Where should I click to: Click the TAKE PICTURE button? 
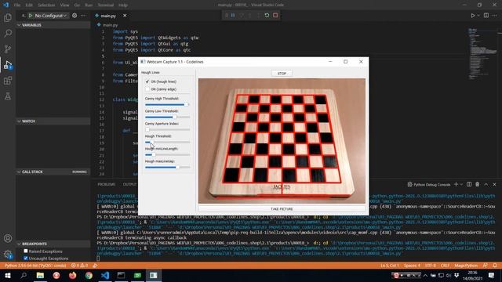(x=282, y=209)
